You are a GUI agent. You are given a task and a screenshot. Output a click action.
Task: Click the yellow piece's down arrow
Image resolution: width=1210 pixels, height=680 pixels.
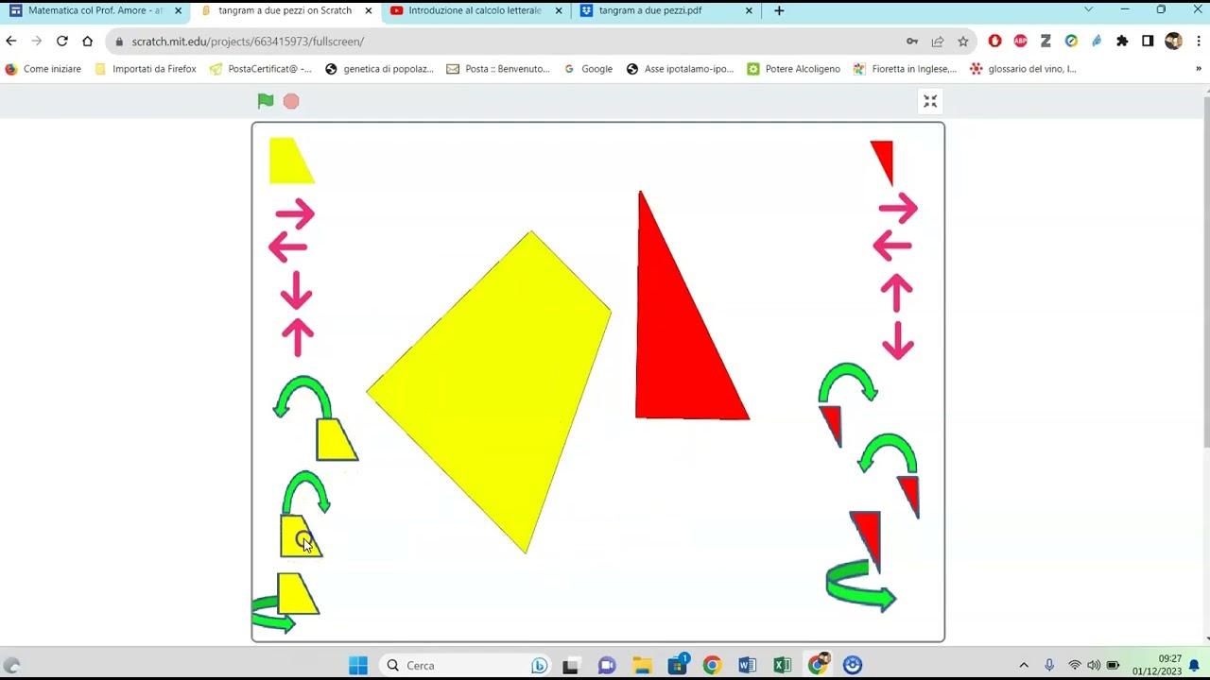pos(296,290)
